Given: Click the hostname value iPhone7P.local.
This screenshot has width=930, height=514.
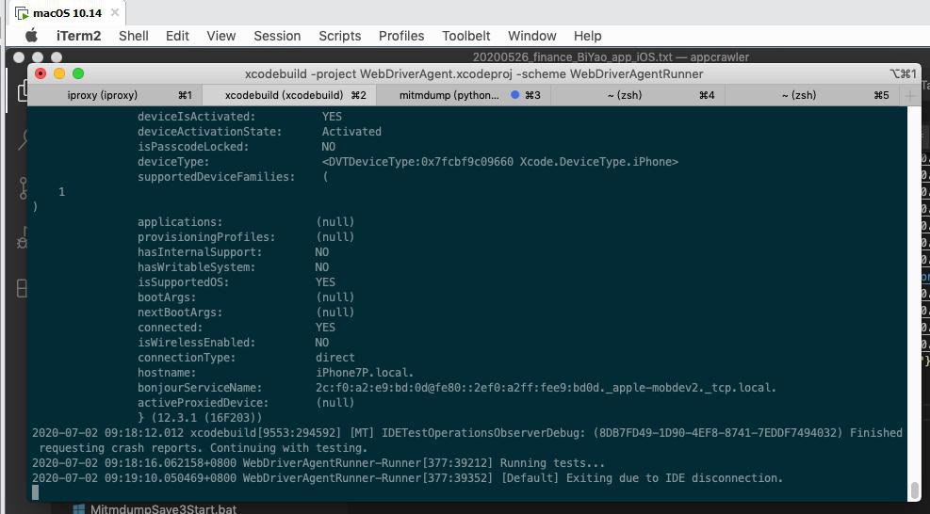Looking at the screenshot, I should [364, 373].
